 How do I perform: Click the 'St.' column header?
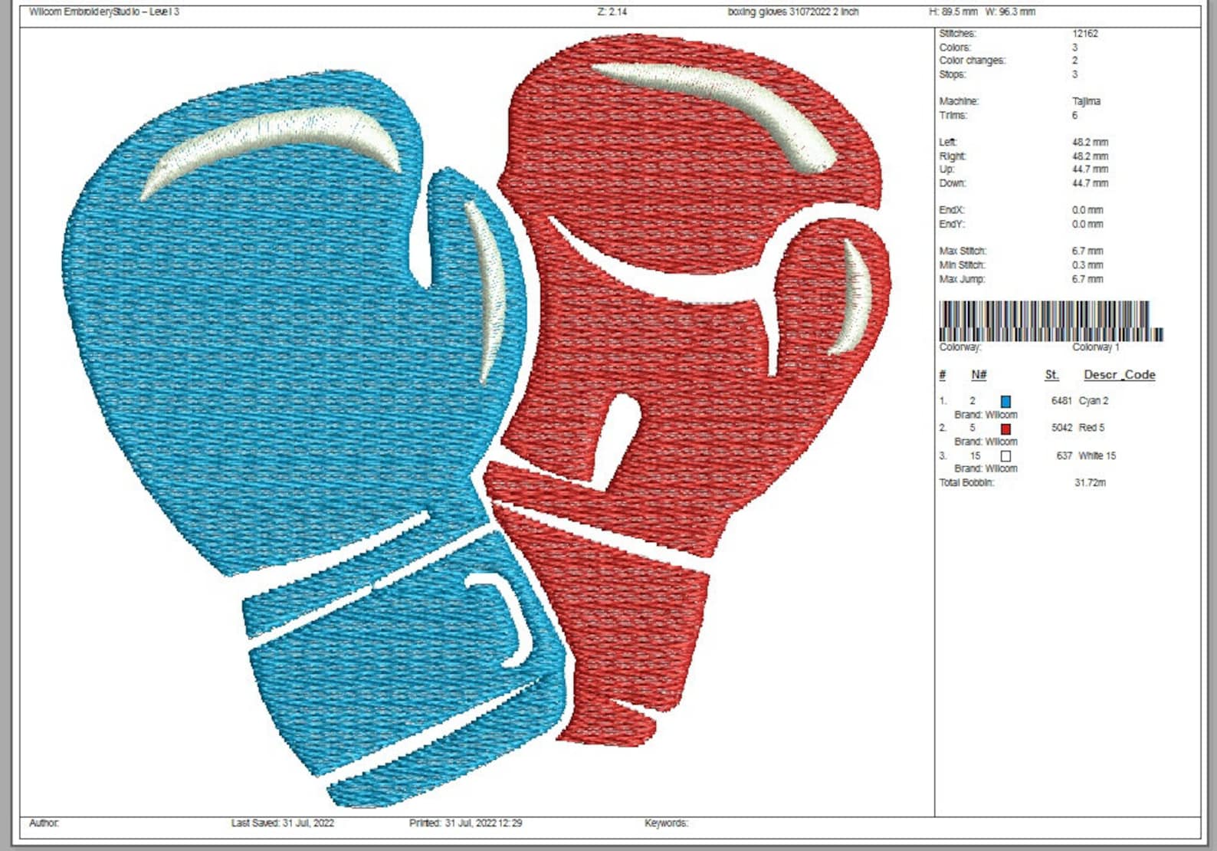coord(1051,375)
